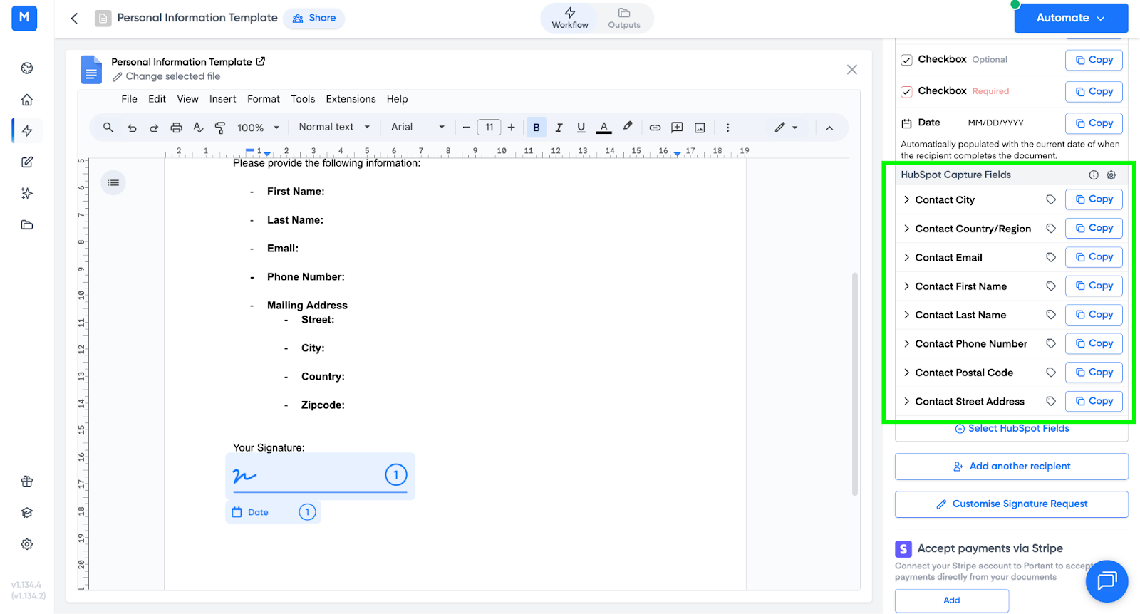The width and height of the screenshot is (1140, 614).
Task: Open the document outline icon
Action: click(x=113, y=183)
